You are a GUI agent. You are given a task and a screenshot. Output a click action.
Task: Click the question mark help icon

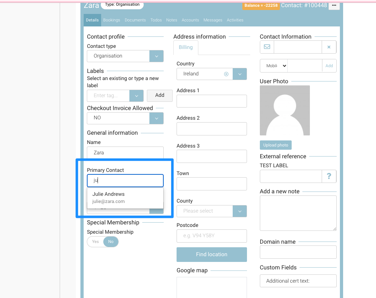[x=329, y=176]
